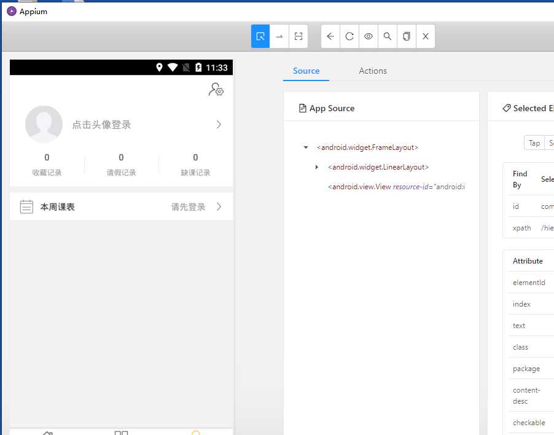Switch to the Source tab
The height and width of the screenshot is (435, 554).
coord(306,71)
